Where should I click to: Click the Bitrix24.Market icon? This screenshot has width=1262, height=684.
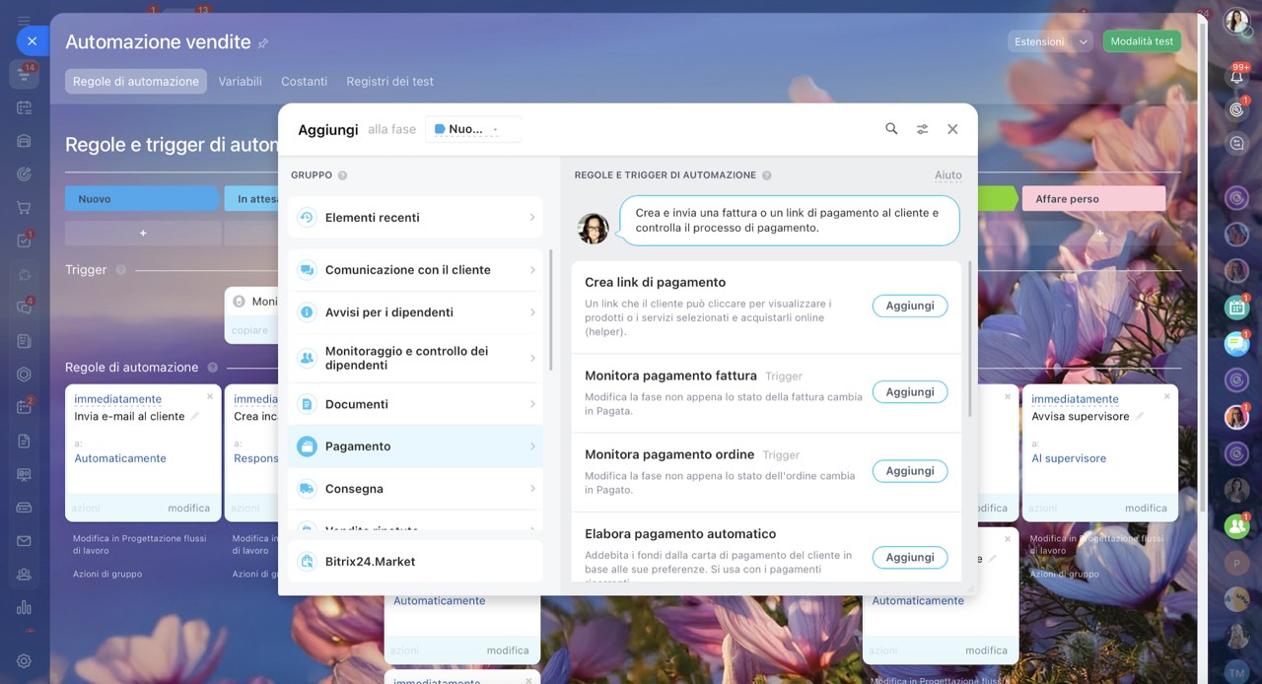point(307,562)
